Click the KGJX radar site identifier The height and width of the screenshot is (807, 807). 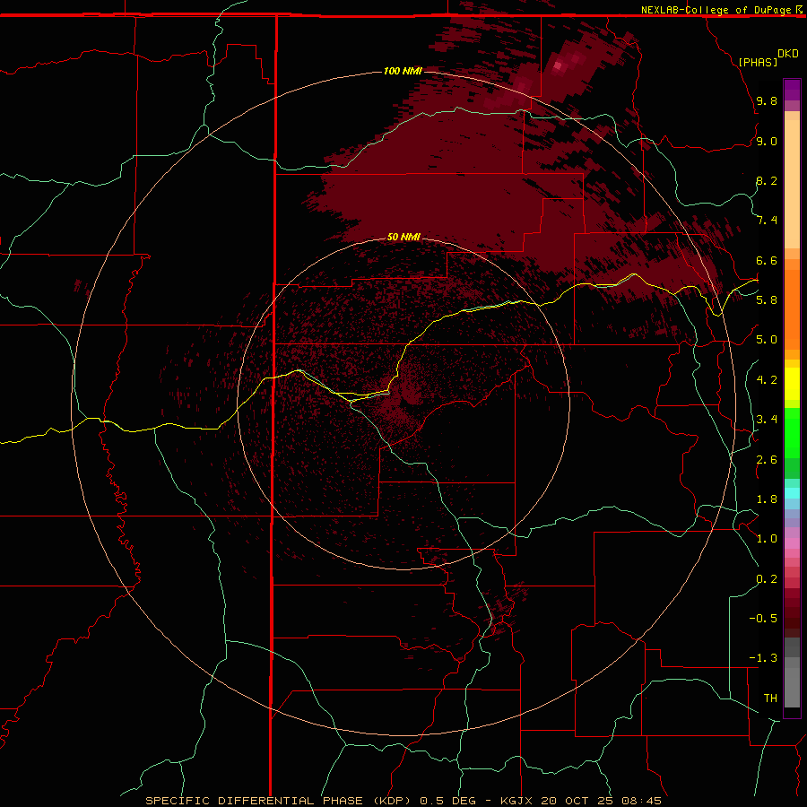click(x=516, y=801)
